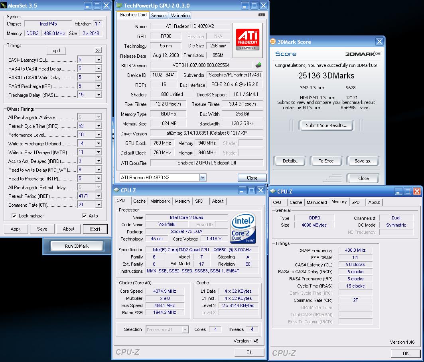Viewport: 424px width, 362px height.
Task: Open the GPU selection dropdown in GPU-Z
Action: point(203,177)
